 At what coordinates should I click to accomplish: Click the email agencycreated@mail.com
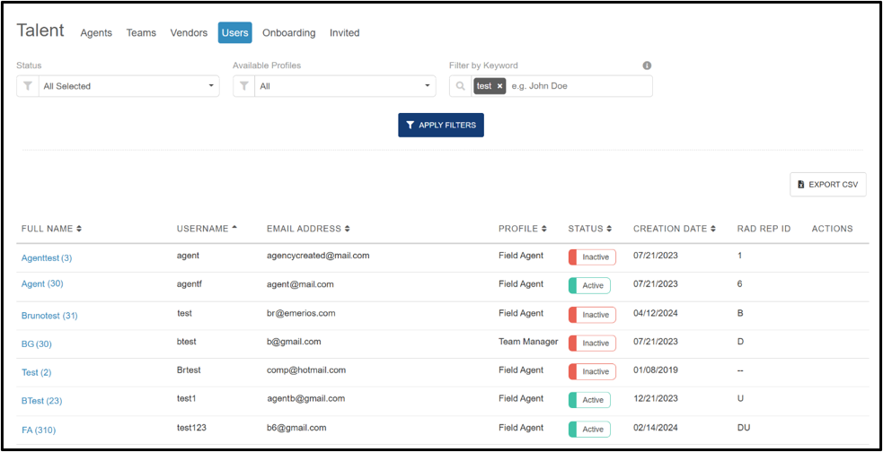pyautogui.click(x=318, y=256)
